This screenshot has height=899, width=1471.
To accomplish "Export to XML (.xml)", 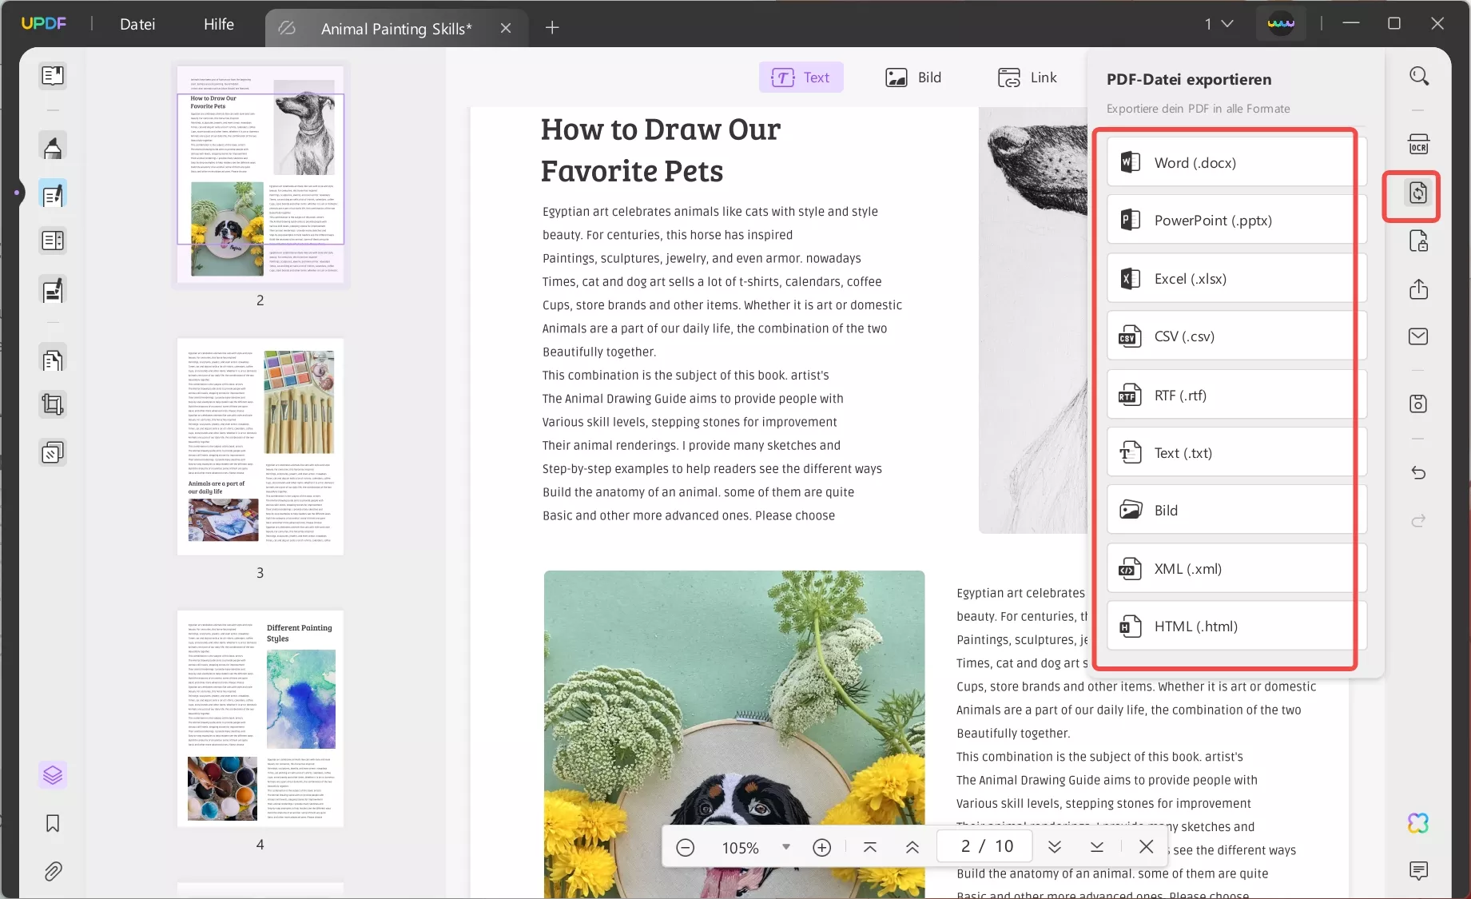I will (x=1237, y=568).
